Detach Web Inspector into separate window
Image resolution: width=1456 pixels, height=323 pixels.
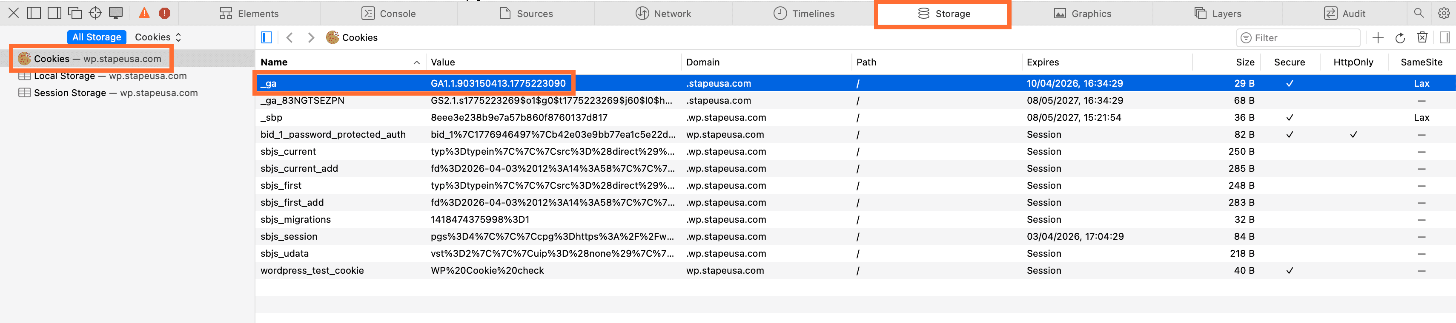75,13
